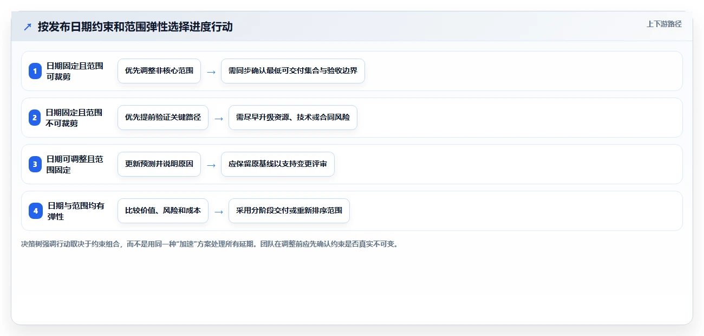Click the condition 日期固定且范围不可裁剪
This screenshot has width=704, height=336.
point(75,118)
